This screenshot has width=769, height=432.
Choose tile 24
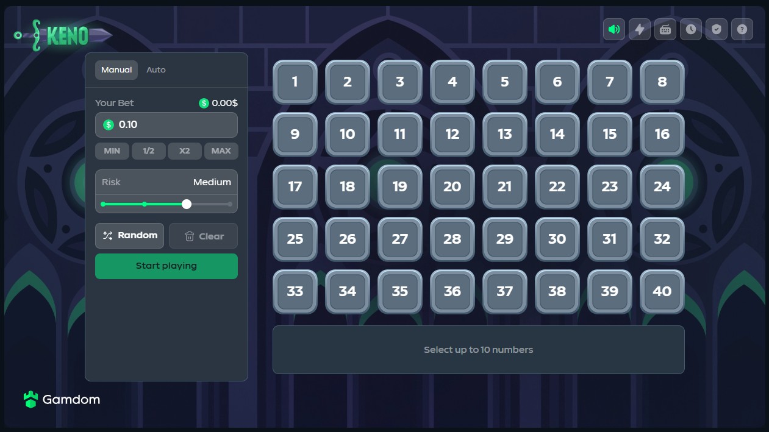pyautogui.click(x=662, y=187)
